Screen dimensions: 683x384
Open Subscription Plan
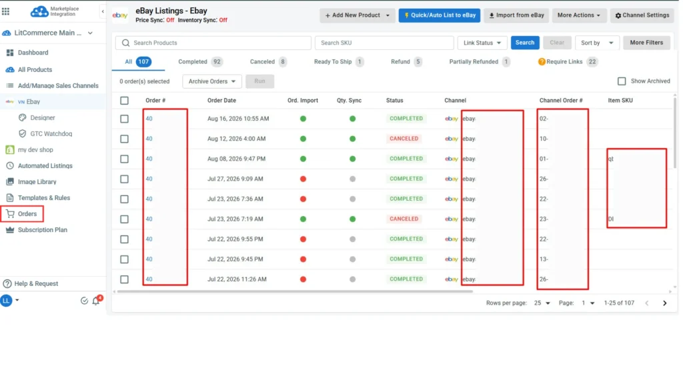point(42,230)
